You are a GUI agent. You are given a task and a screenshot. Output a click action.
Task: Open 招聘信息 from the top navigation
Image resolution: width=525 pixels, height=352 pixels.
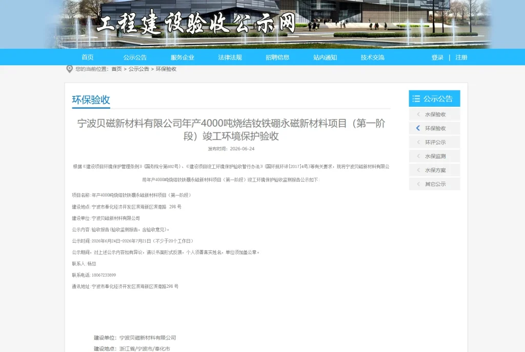(277, 57)
